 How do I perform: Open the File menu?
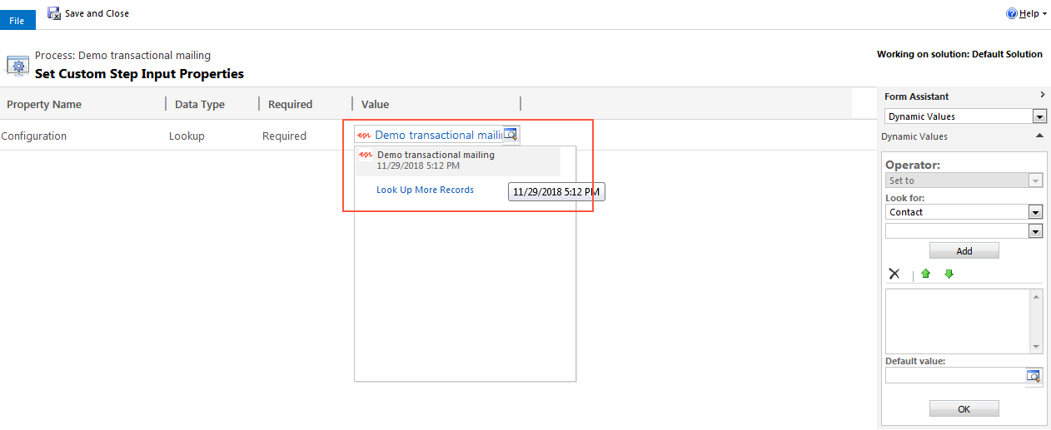pos(17,21)
